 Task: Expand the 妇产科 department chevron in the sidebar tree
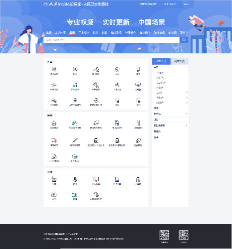(x=187, y=114)
